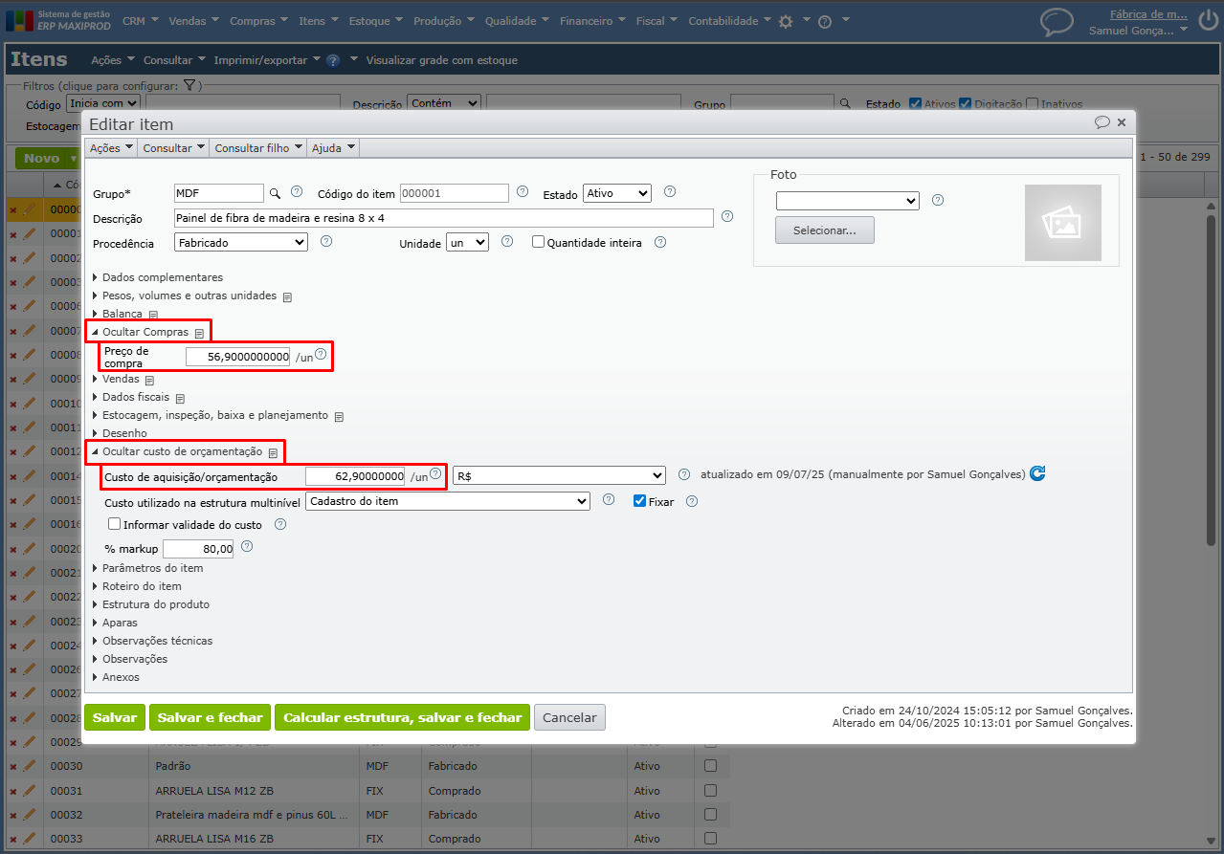Click note icon beside Dados fiscais
This screenshot has width=1224, height=854.
[x=180, y=398]
